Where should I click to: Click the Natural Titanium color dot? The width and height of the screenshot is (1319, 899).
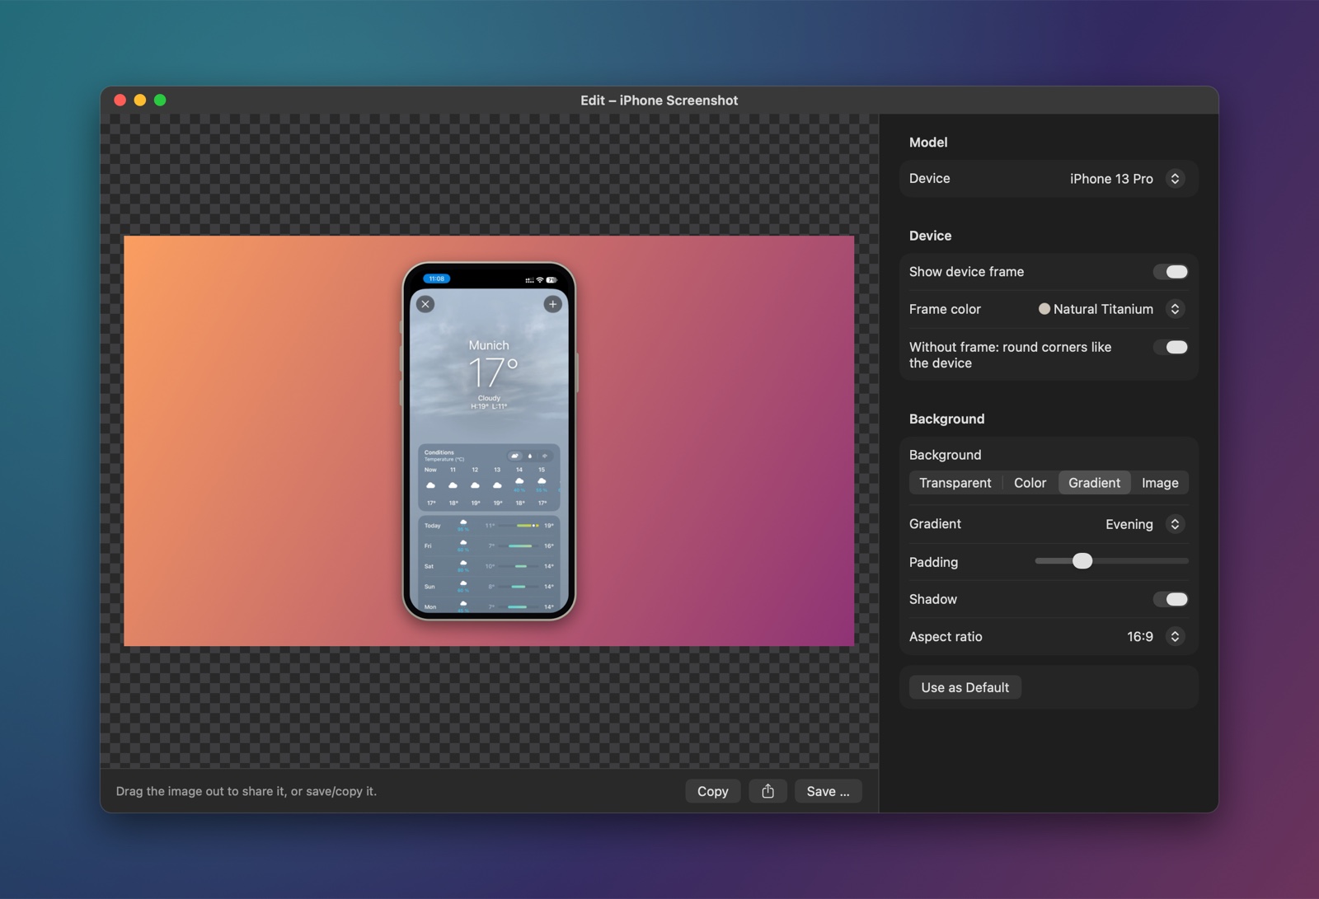point(1044,309)
